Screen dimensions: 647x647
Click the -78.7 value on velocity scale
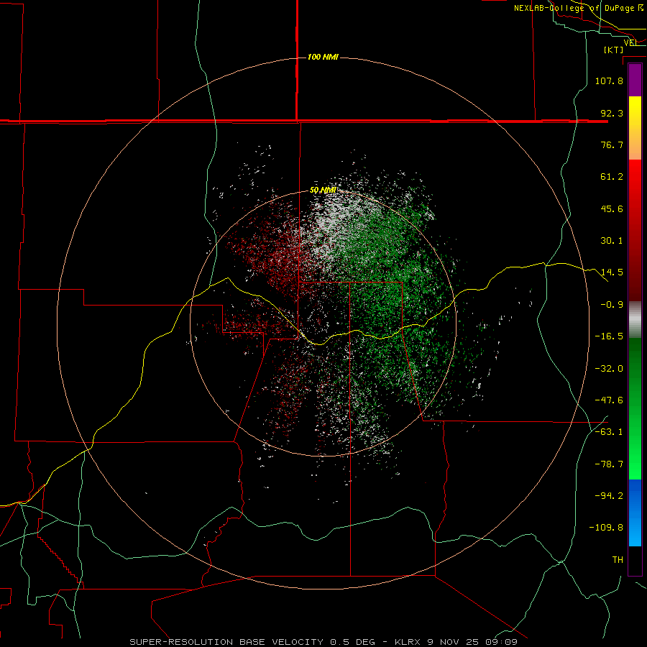point(609,464)
